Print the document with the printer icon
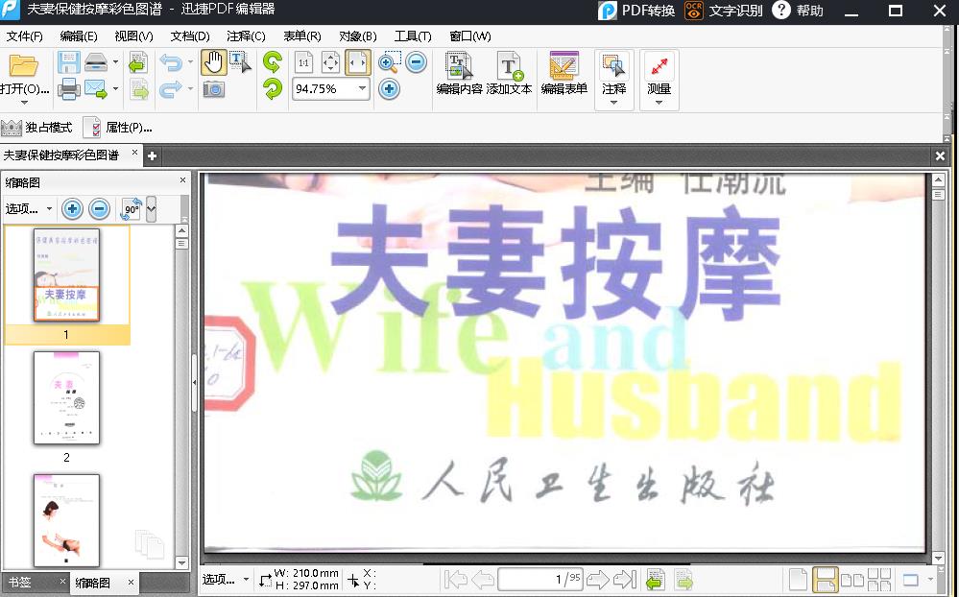Screen dimensions: 959x597 (x=68, y=89)
